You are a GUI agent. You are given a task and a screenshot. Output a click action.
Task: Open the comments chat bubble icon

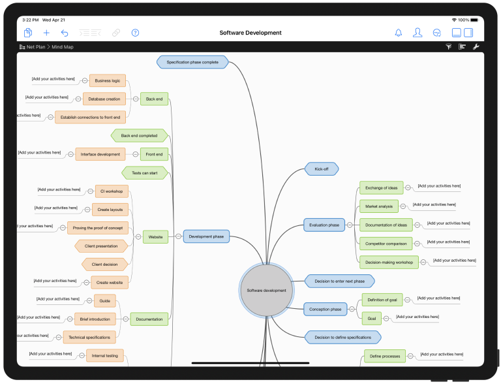point(437,33)
